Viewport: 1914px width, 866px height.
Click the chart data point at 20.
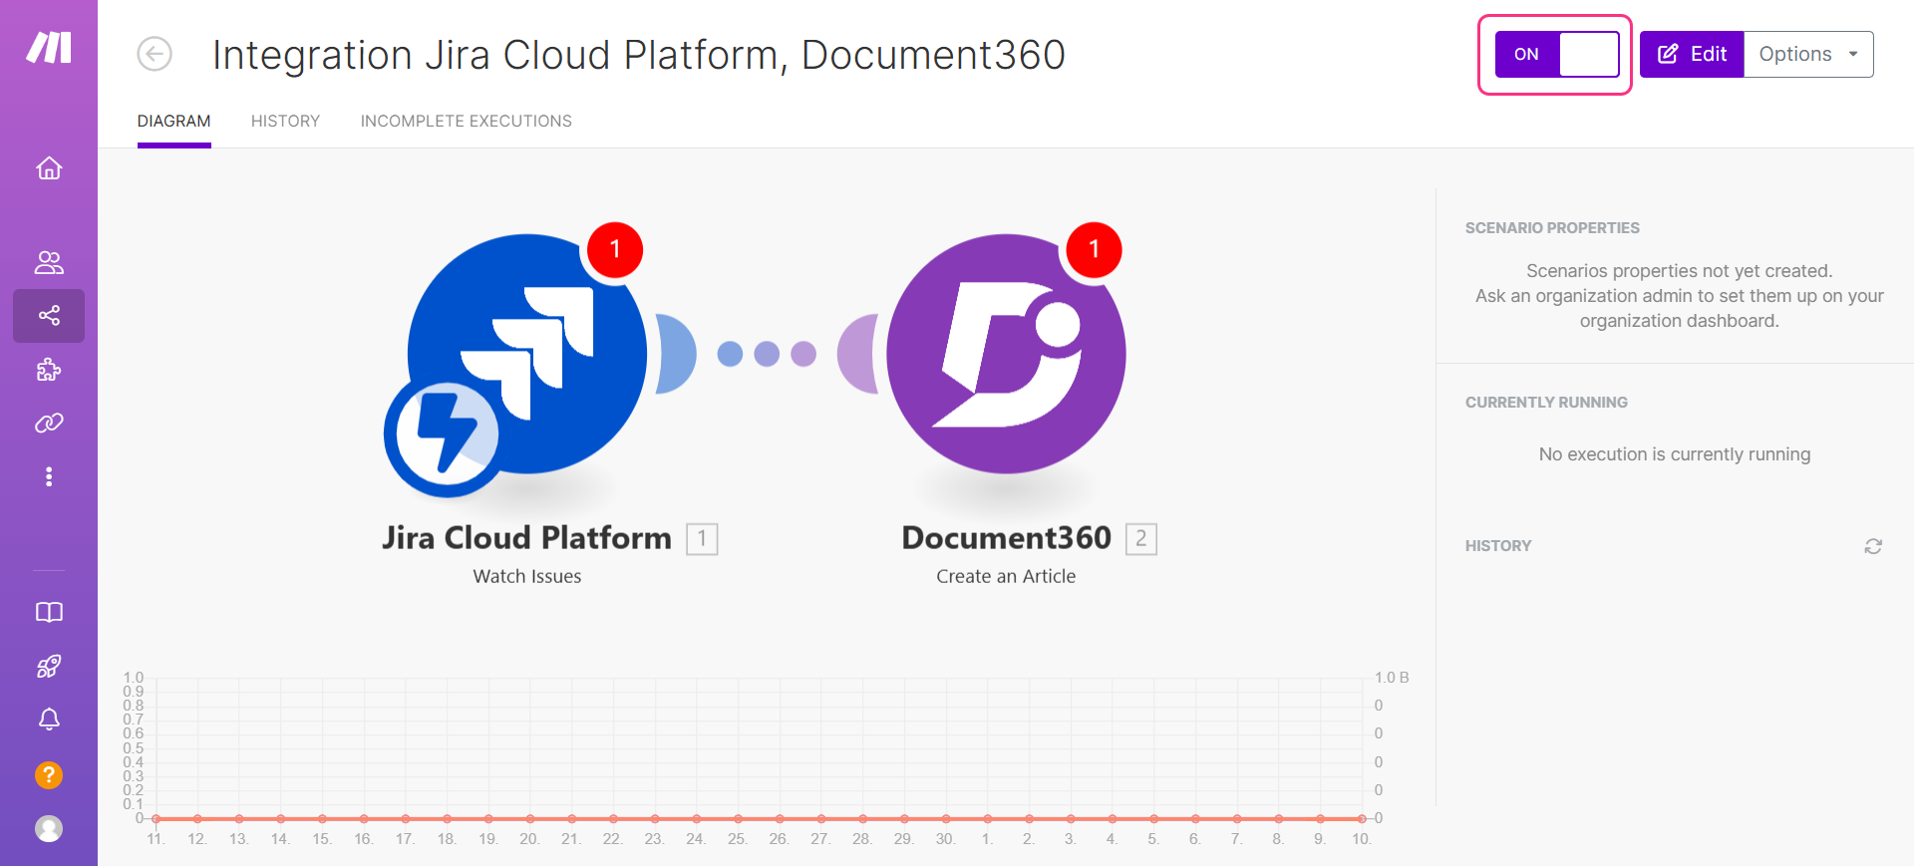click(x=530, y=818)
